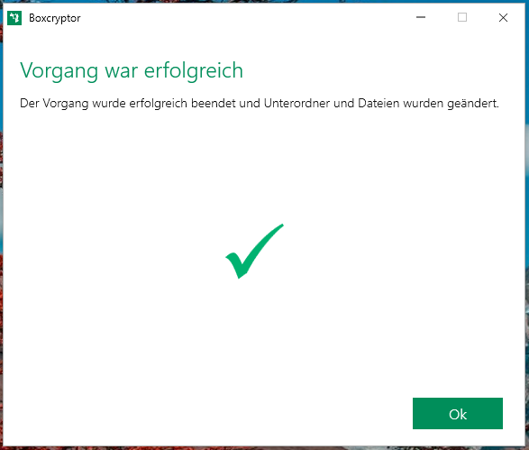The height and width of the screenshot is (450, 529).
Task: Click the word 'Vorgang' in the green heading
Action: point(59,71)
